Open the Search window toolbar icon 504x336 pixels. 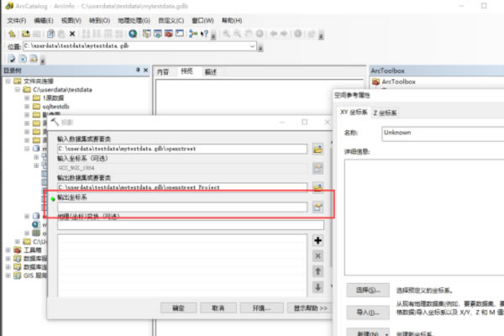(x=158, y=34)
